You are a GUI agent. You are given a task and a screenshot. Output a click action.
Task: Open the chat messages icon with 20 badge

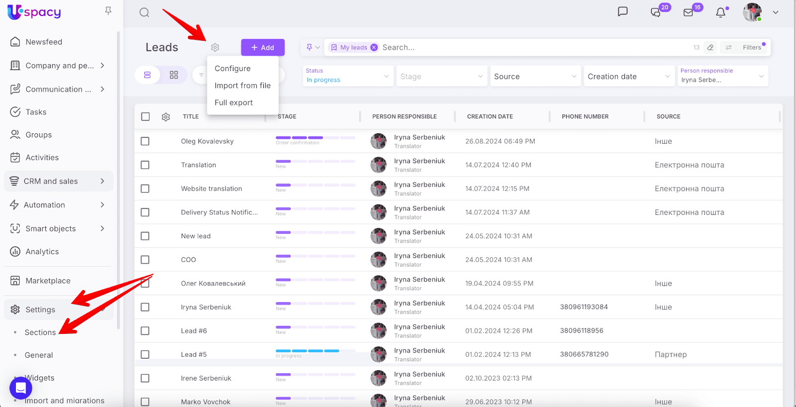tap(656, 12)
